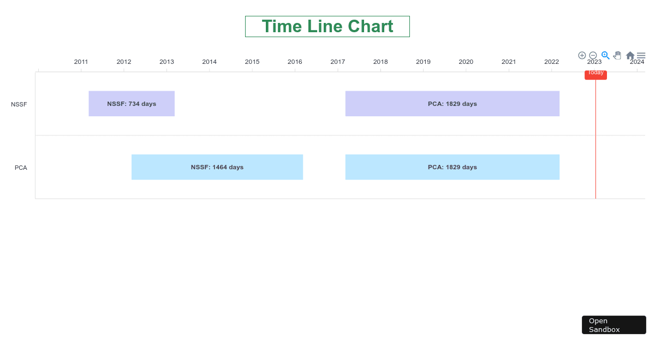Viewport: 655px width, 344px height.
Task: Click the 2016 year label on the axis
Action: (x=295, y=62)
